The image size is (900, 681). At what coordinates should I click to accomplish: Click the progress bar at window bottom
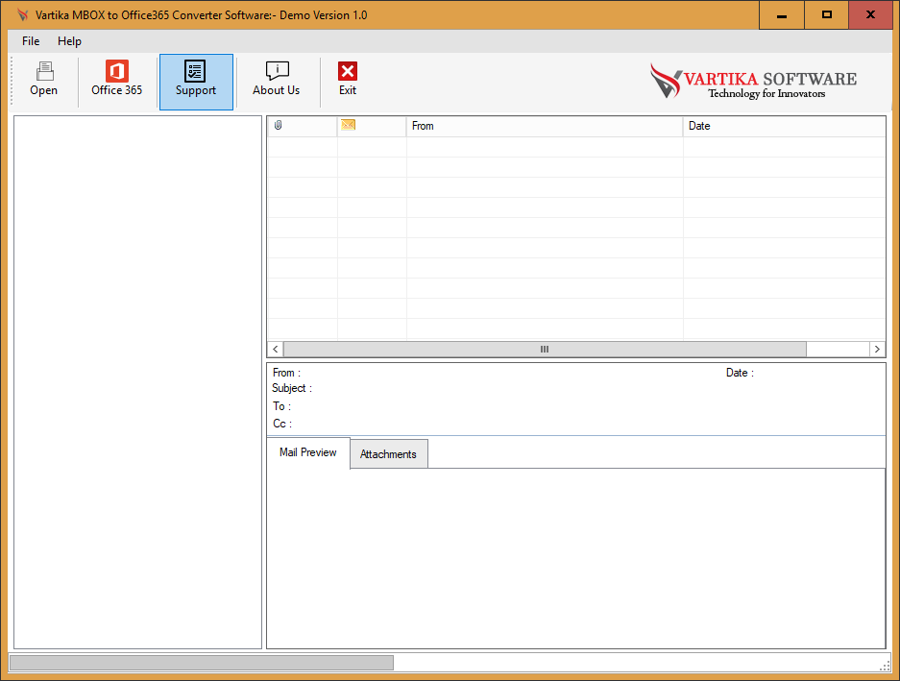tap(202, 663)
